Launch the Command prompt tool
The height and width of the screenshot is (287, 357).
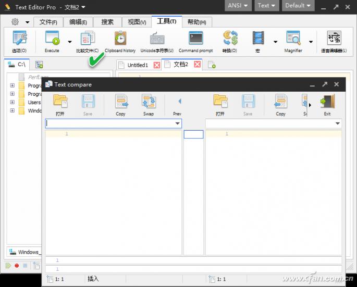point(195,42)
